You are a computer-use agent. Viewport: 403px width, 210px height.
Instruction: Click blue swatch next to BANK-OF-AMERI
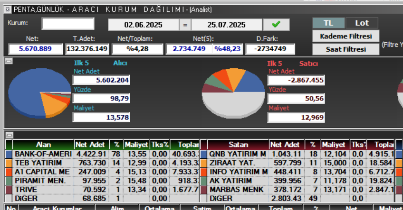9,154
